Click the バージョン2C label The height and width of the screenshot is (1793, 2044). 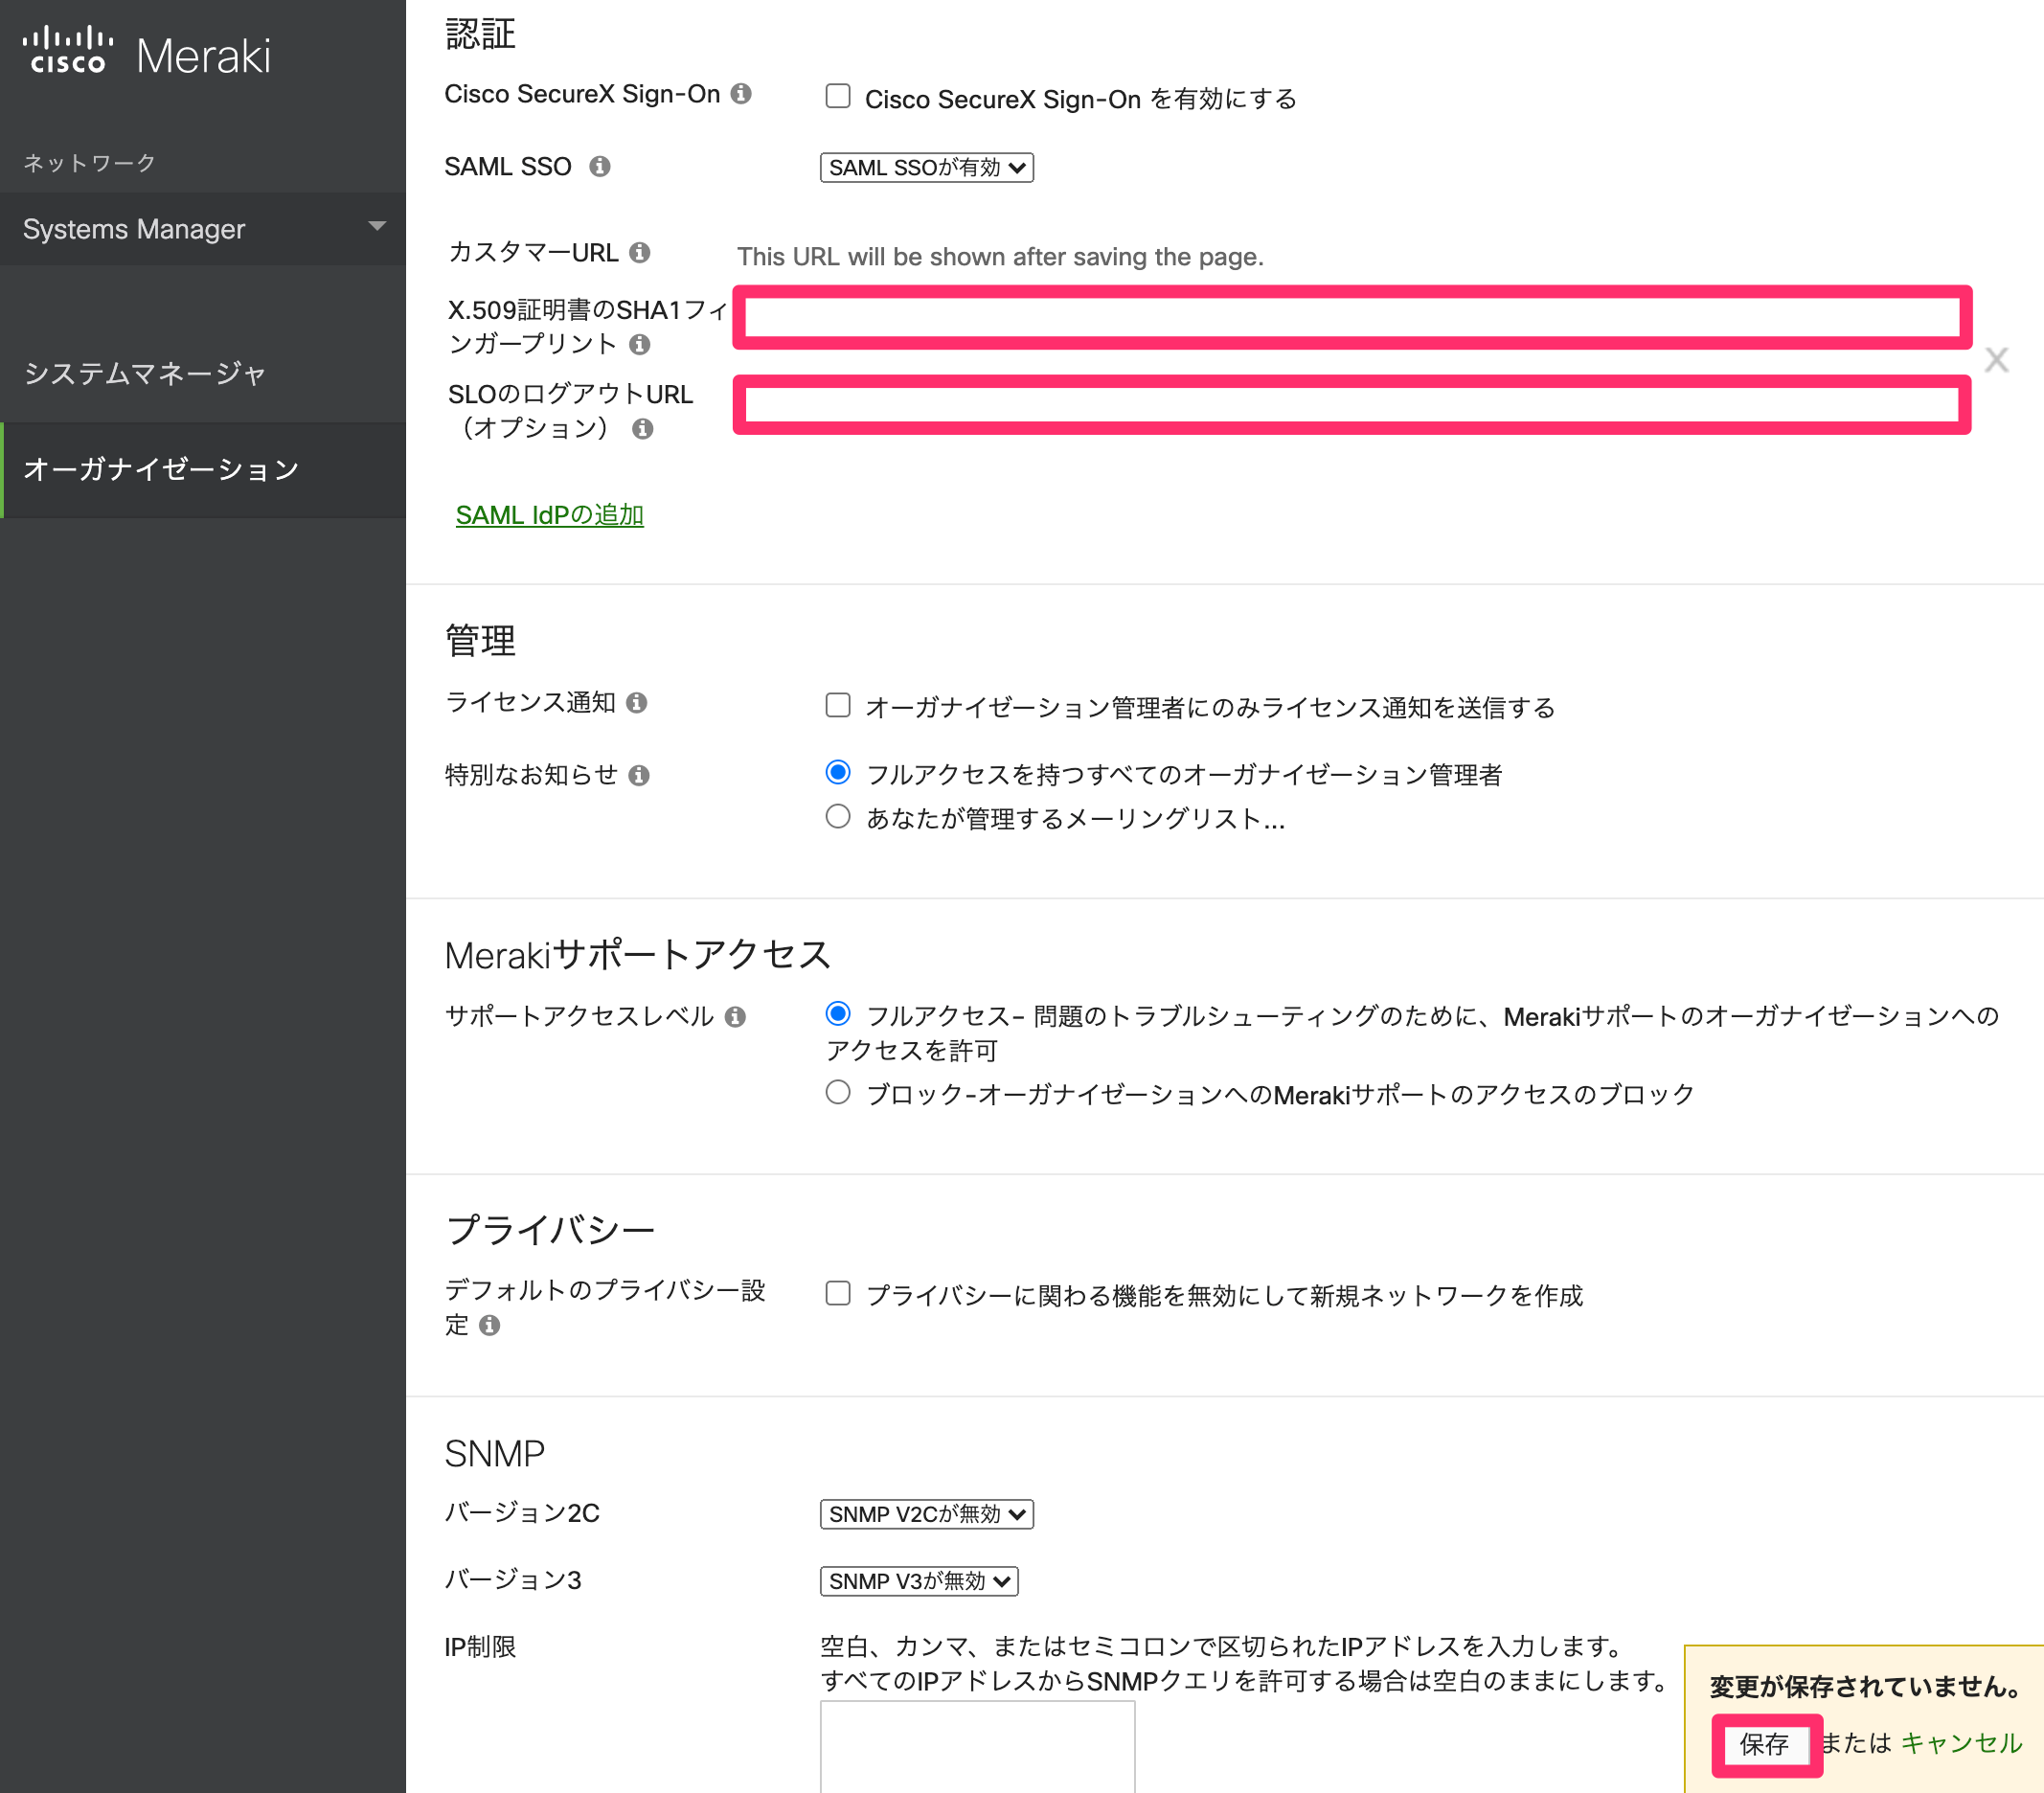tap(522, 1513)
